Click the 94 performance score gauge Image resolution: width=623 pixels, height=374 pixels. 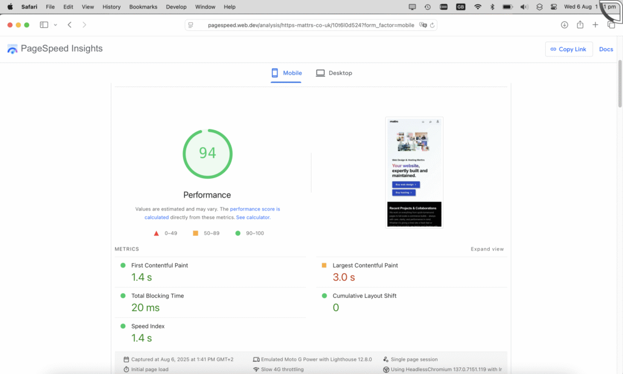click(x=207, y=153)
